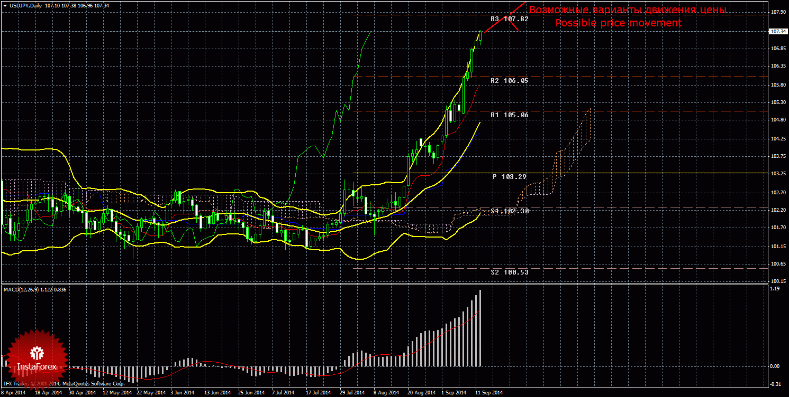The width and height of the screenshot is (789, 397).
Task: Select the 29 Jul 2014 time axis label
Action: tap(351, 393)
